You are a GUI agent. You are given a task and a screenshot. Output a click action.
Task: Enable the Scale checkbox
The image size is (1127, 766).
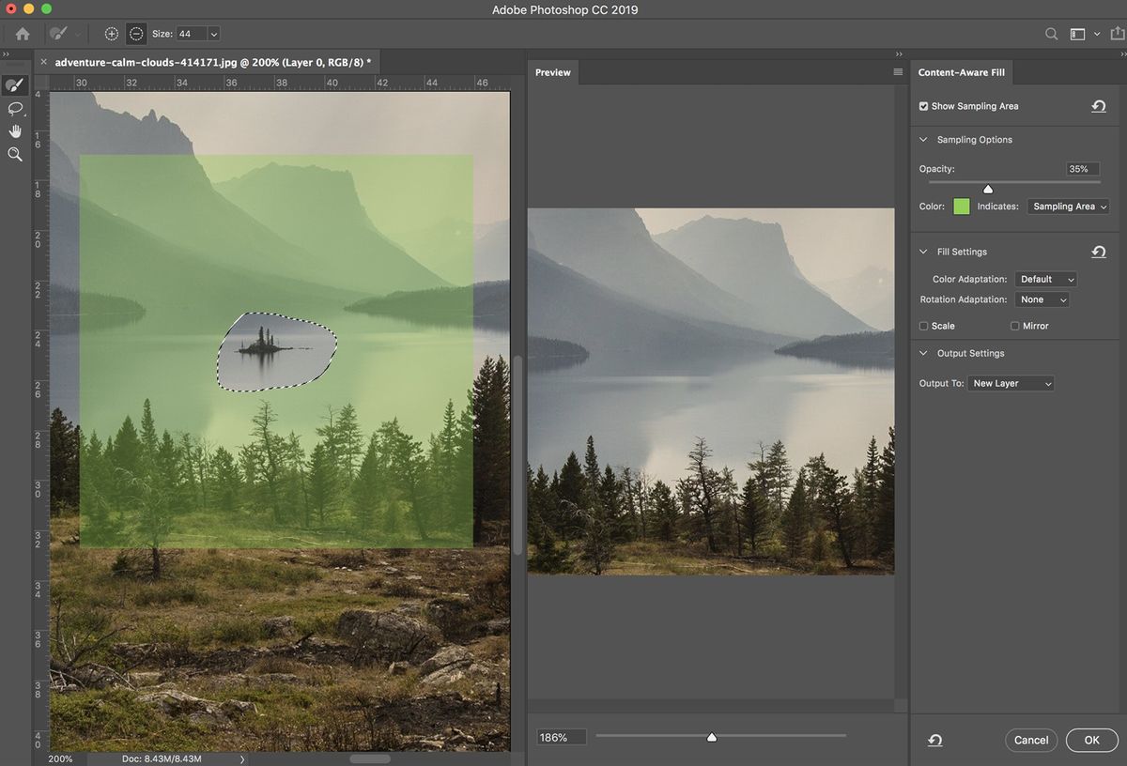[x=925, y=326]
